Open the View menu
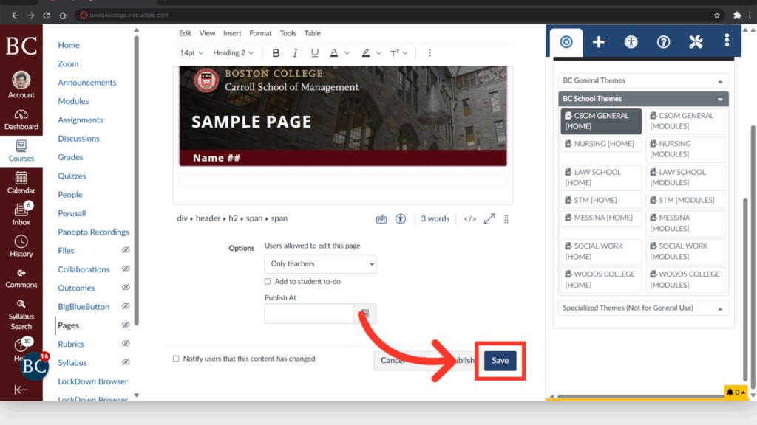 pos(207,33)
